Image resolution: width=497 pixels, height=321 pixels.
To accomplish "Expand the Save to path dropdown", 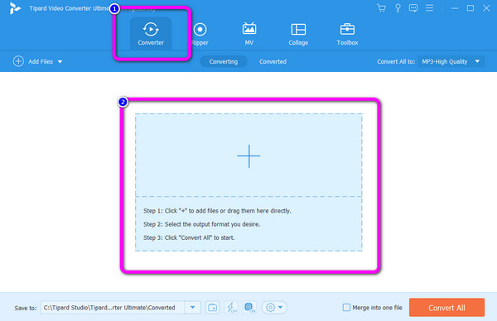I will point(192,308).
